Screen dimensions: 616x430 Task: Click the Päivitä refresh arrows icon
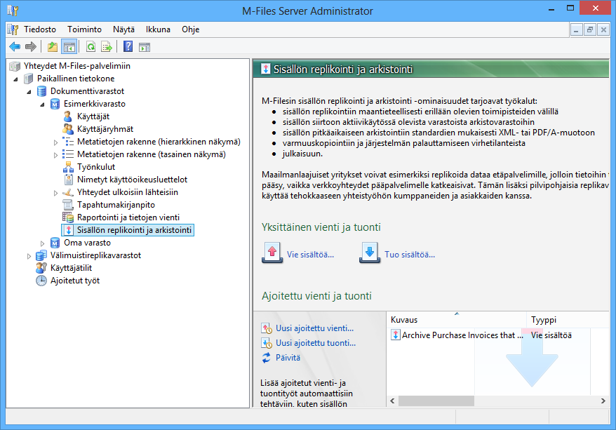tap(267, 358)
